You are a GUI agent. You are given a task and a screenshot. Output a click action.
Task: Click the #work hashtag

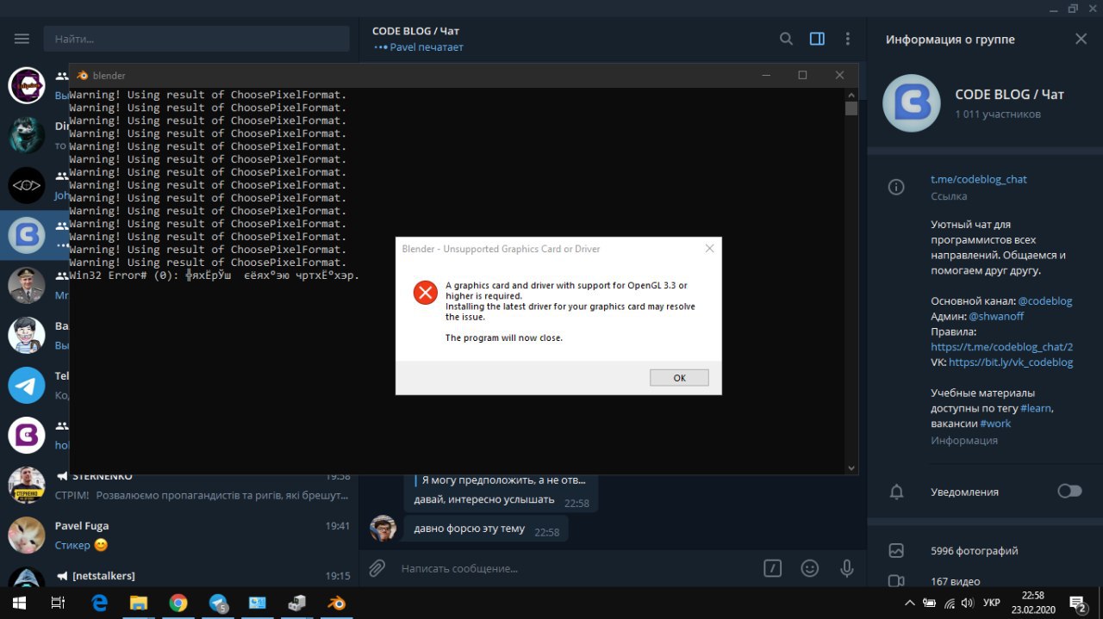(995, 424)
